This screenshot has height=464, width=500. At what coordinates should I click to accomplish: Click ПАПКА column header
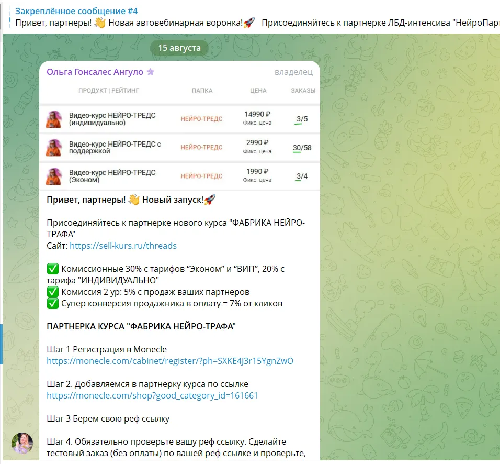point(202,91)
